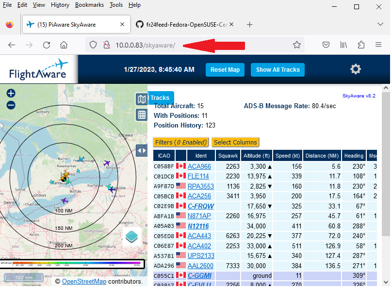Open the browser home page icon
Image resolution: width=392 pixels, height=288 pixels.
(x=64, y=45)
